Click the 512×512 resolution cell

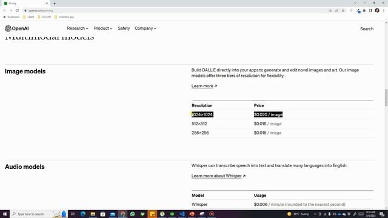[199, 124]
